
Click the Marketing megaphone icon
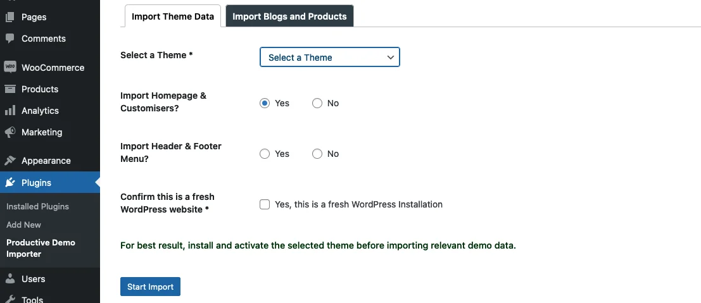tap(10, 132)
